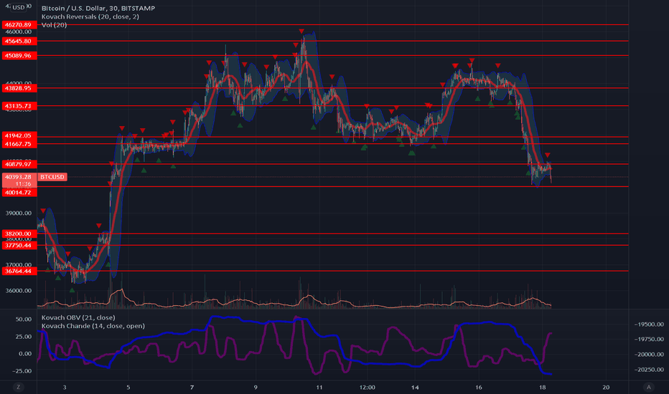Click the 40879.97 price level label
669x394 pixels.
tap(19, 164)
